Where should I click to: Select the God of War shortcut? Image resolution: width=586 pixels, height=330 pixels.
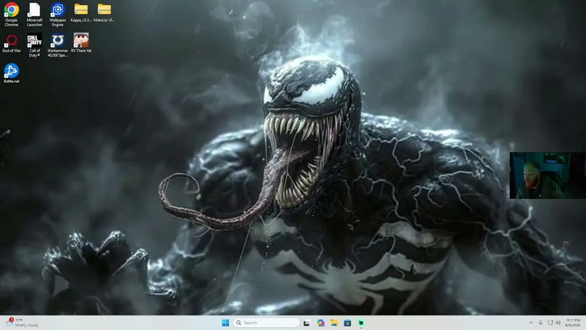coord(11,43)
